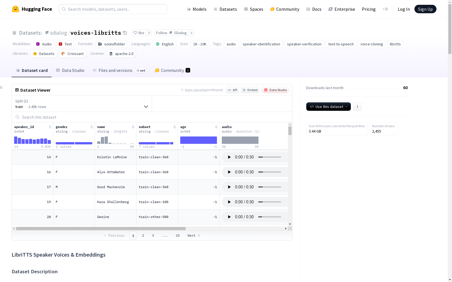The image size is (452, 282).
Task: Open the navigation overflow menu icon
Action: click(x=385, y=9)
